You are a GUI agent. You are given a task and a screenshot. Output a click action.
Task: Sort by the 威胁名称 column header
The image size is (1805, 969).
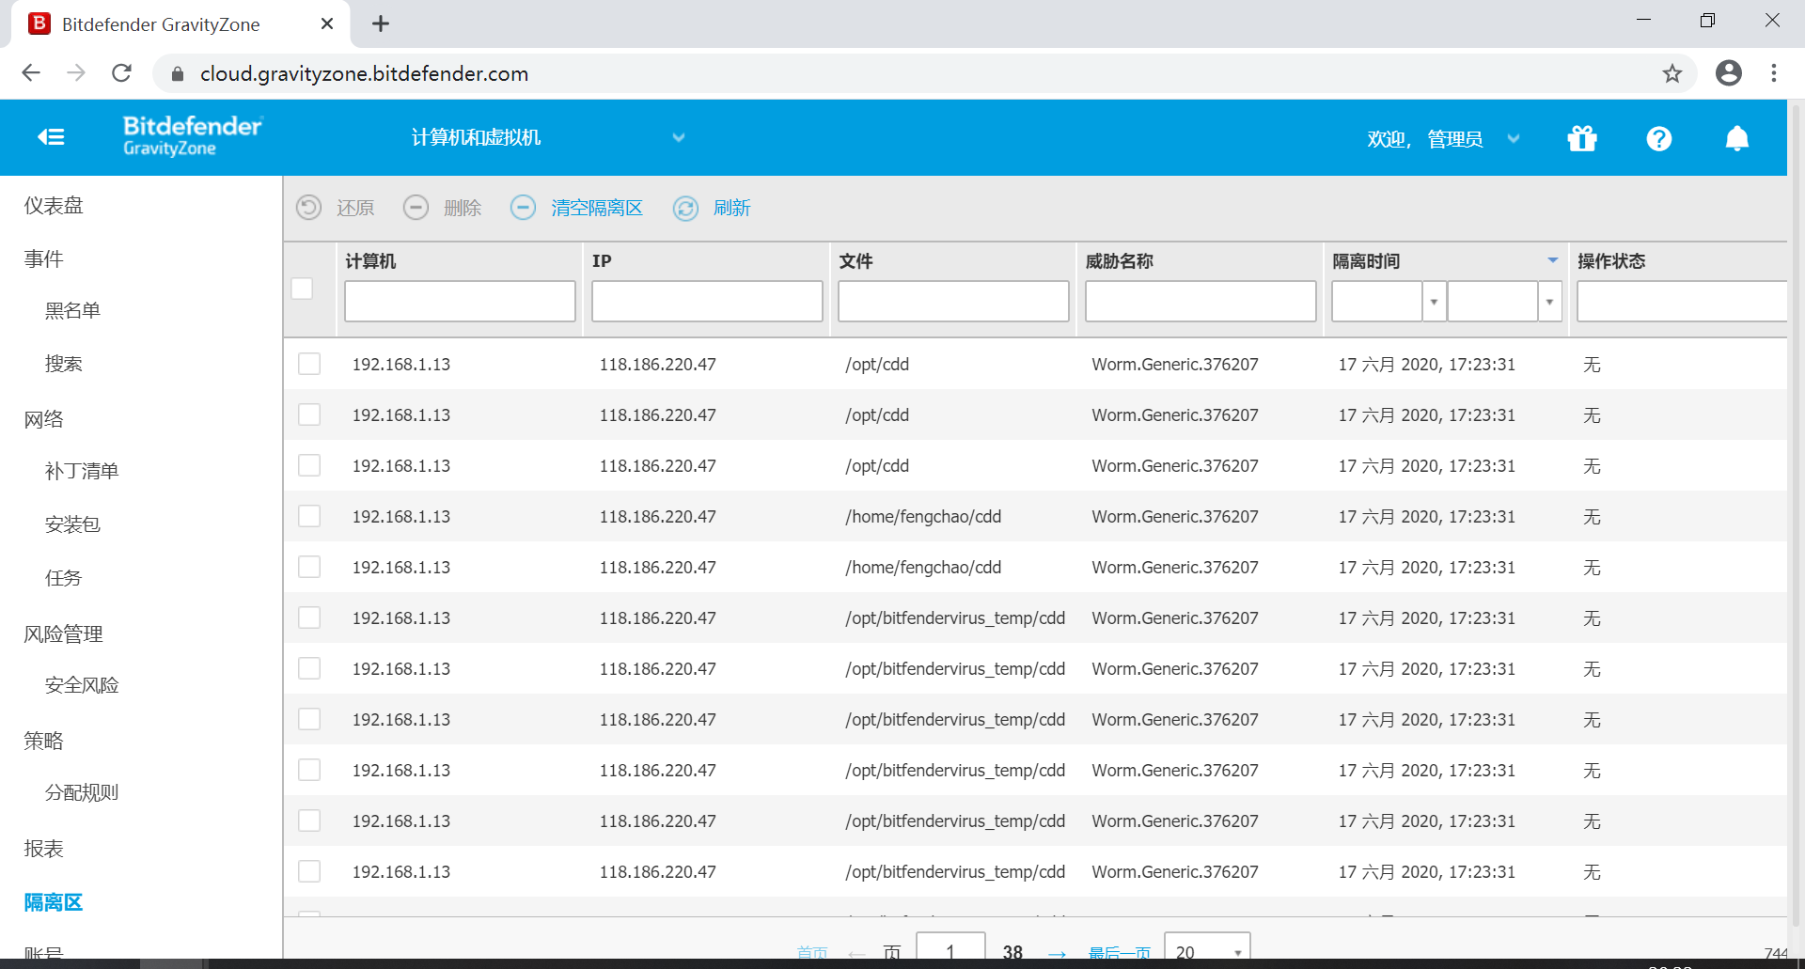[1119, 261]
